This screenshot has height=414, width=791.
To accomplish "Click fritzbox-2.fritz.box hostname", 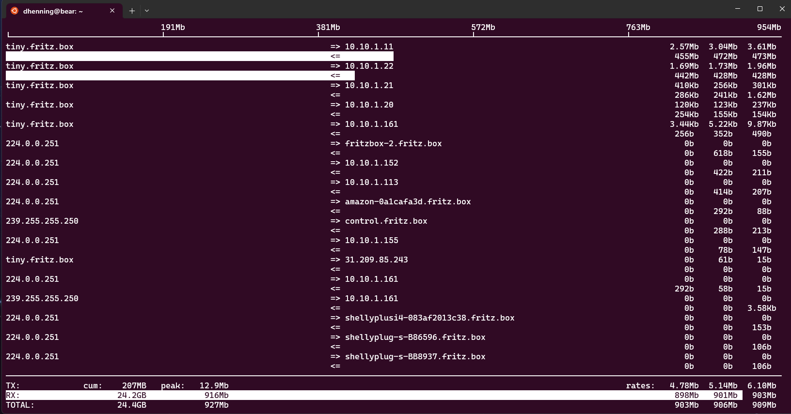I will (393, 143).
